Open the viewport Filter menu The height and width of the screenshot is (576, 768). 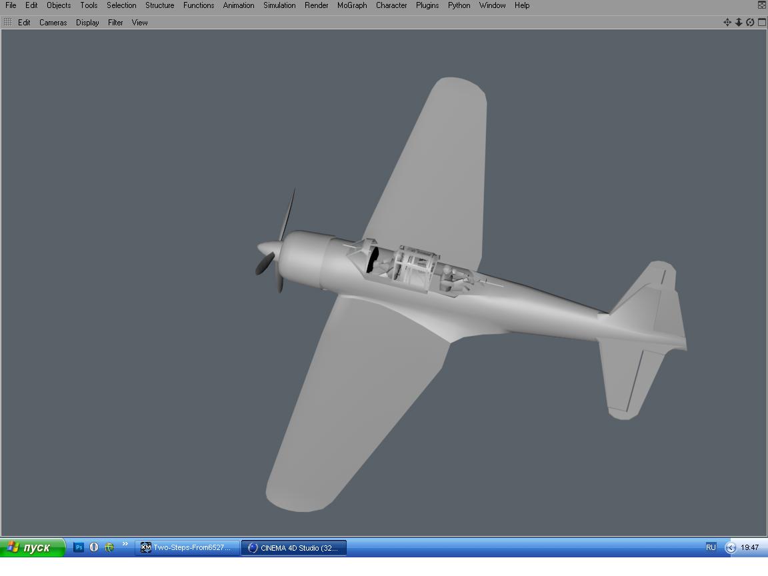115,23
